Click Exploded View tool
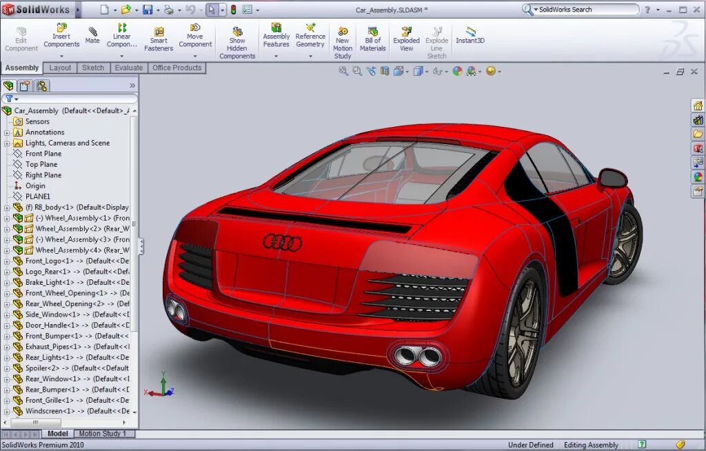This screenshot has height=451, width=706. (406, 39)
